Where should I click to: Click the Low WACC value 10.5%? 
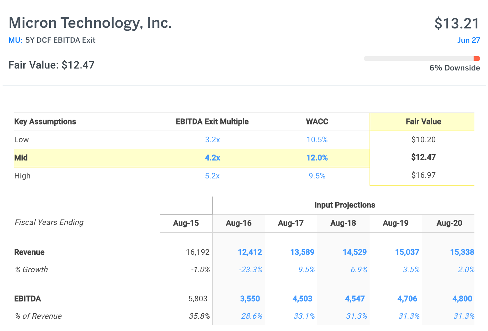pyautogui.click(x=317, y=140)
